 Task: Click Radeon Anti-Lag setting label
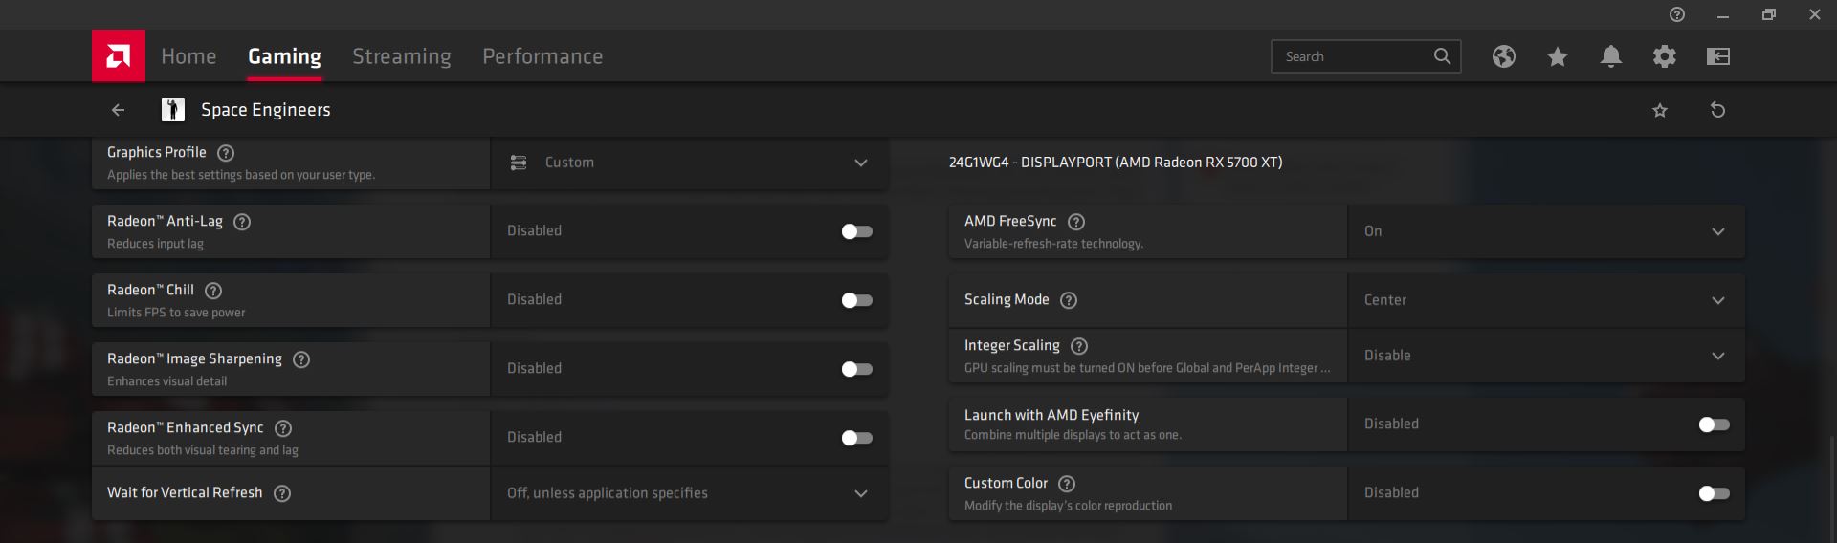165,221
